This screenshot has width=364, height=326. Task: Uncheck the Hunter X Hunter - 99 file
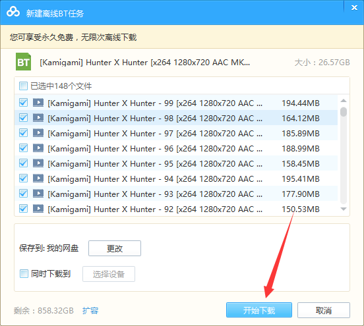click(23, 103)
